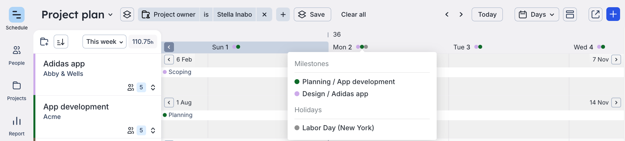Open the This week range dropdown

pyautogui.click(x=104, y=42)
